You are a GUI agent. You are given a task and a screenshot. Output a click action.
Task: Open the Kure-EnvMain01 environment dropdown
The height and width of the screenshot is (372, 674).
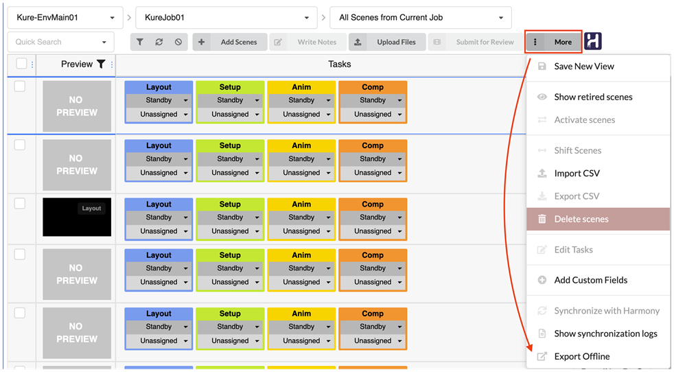pyautogui.click(x=65, y=18)
